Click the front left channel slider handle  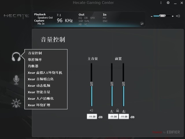tap(112, 84)
